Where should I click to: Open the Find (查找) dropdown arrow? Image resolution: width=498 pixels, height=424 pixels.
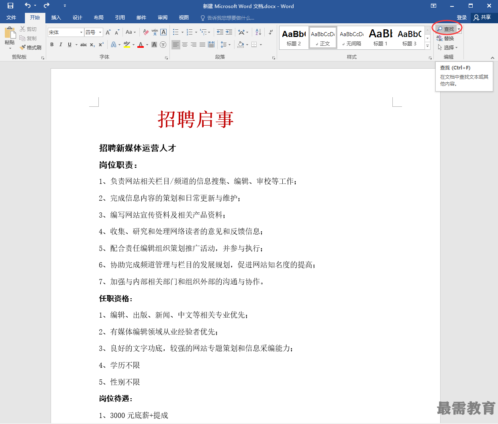coord(459,29)
